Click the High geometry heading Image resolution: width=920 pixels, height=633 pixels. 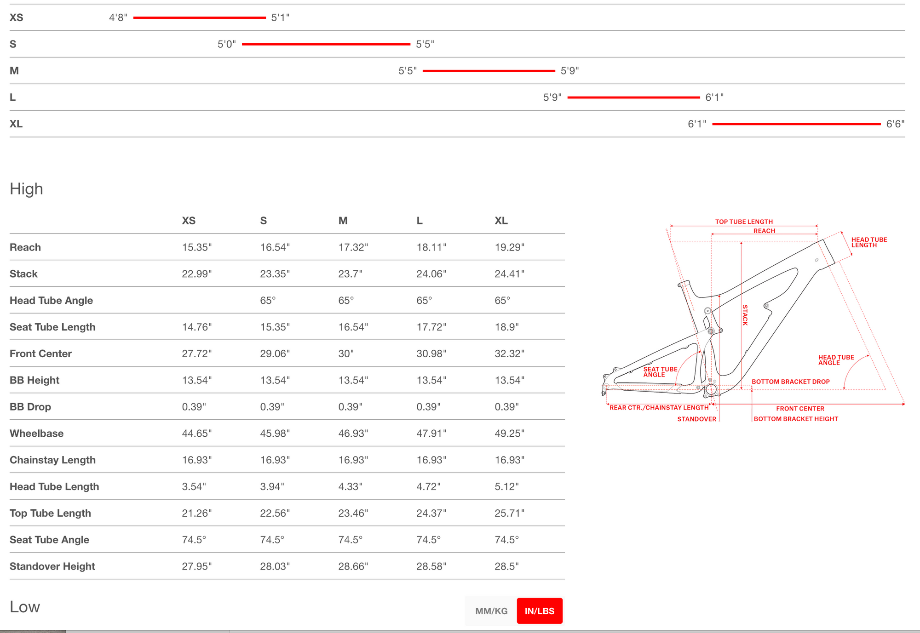26,189
